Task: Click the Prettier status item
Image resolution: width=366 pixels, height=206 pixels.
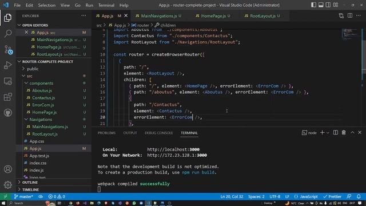Action: pyautogui.click(x=332, y=196)
